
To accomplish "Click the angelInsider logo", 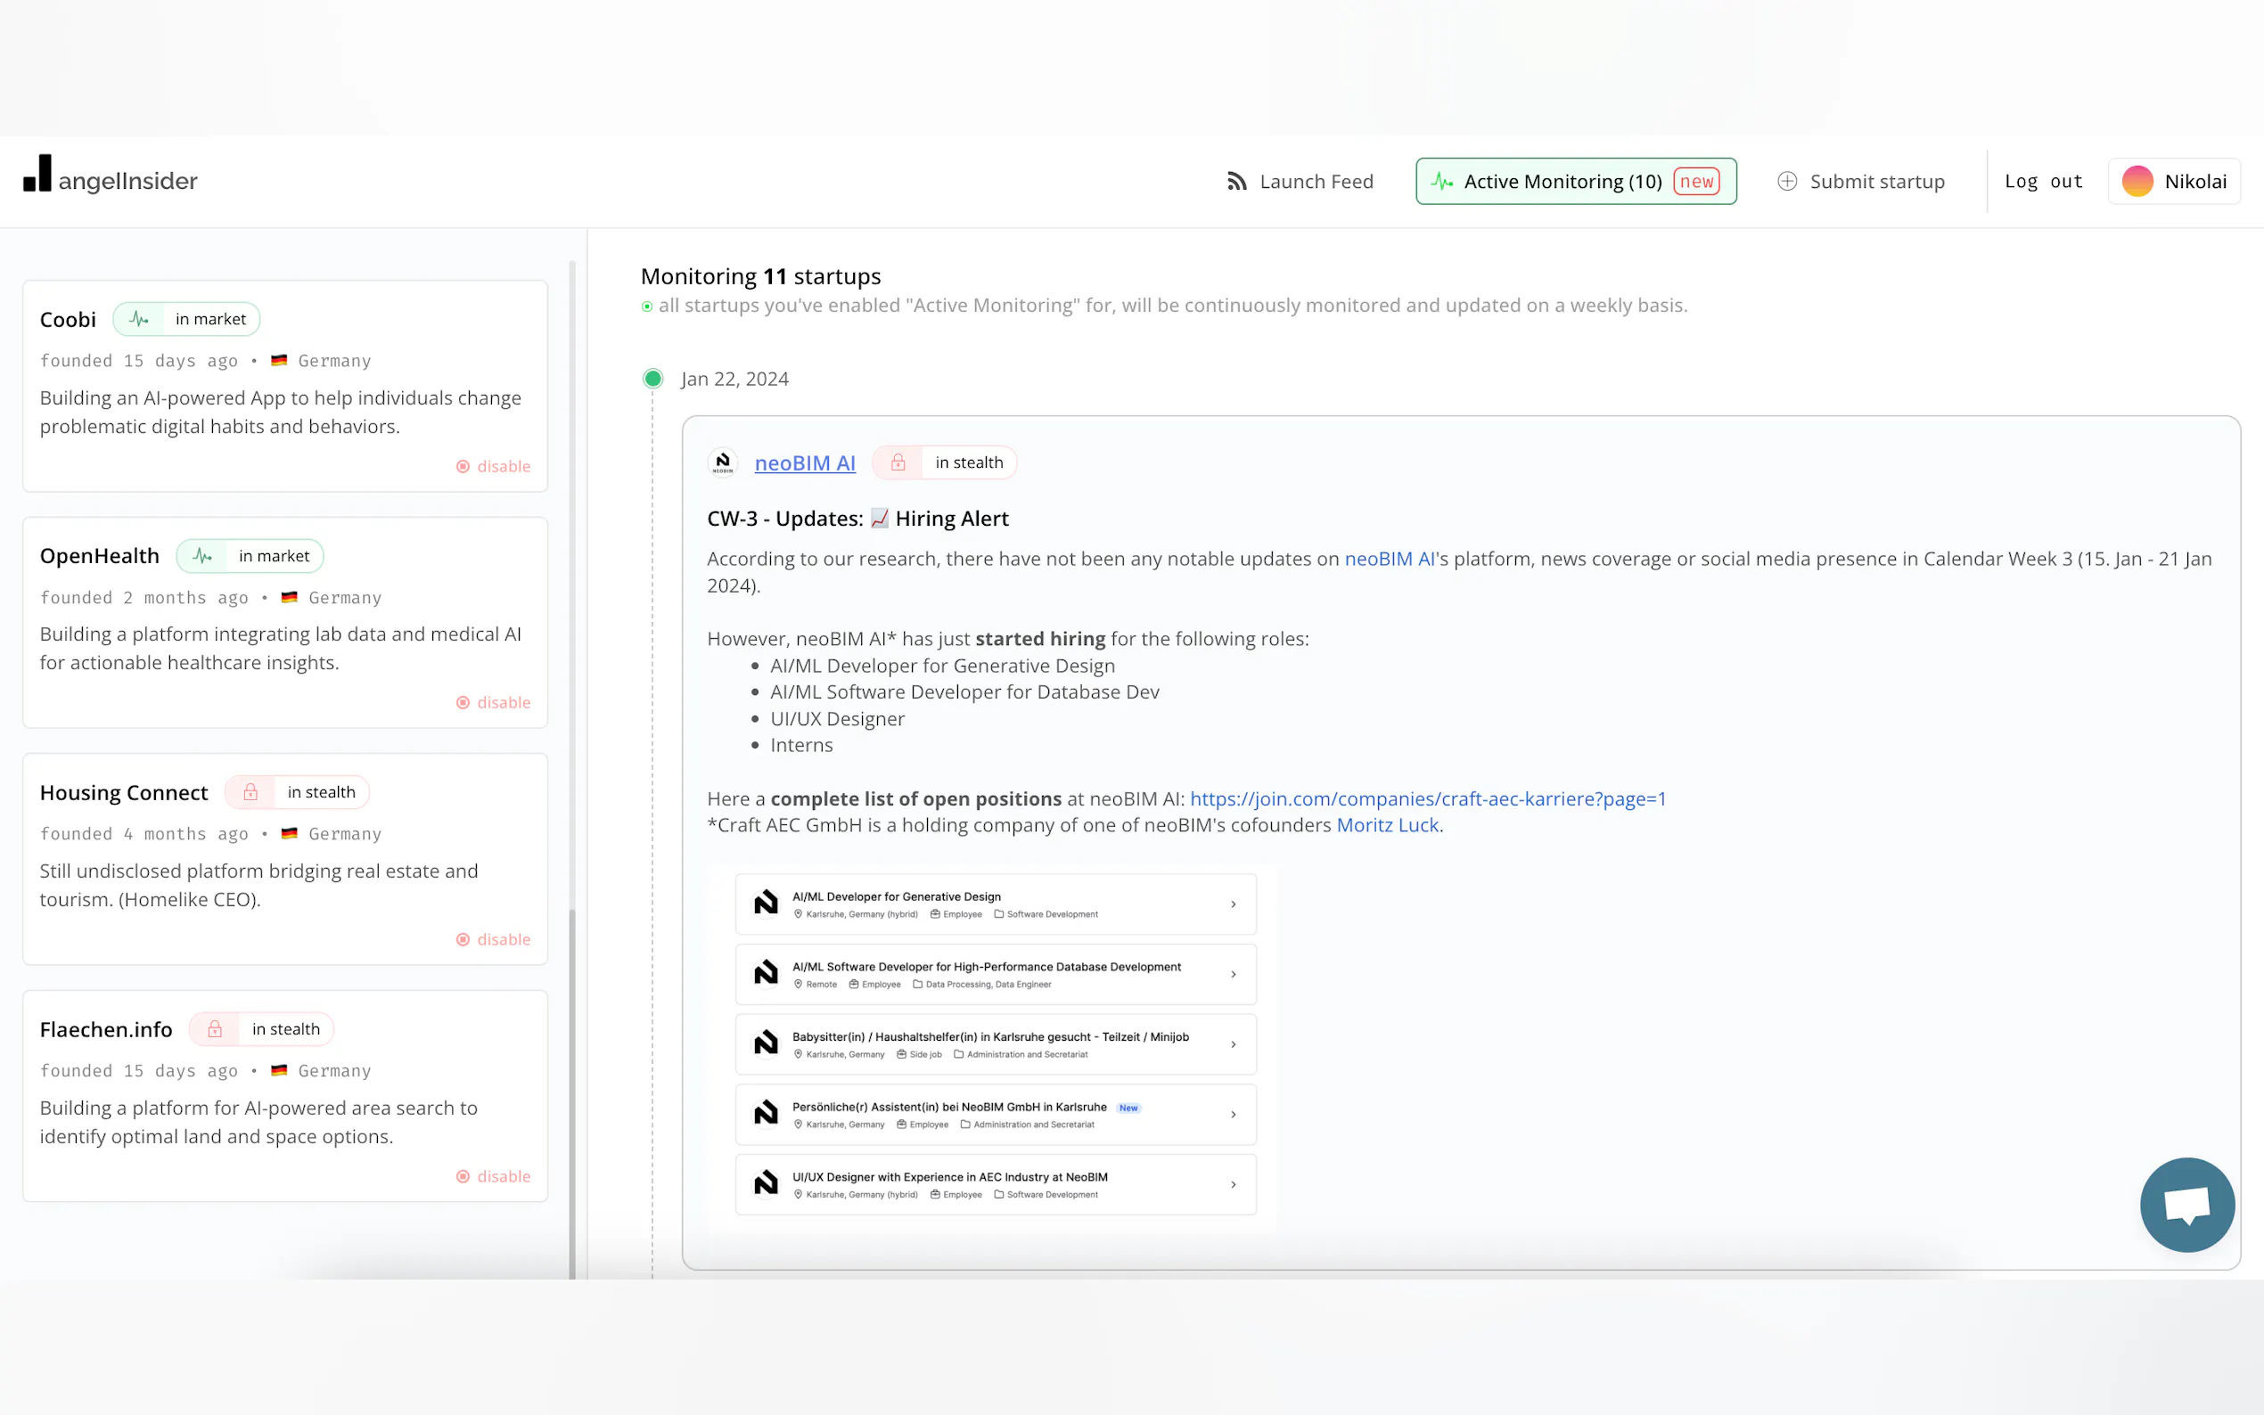I will (111, 176).
